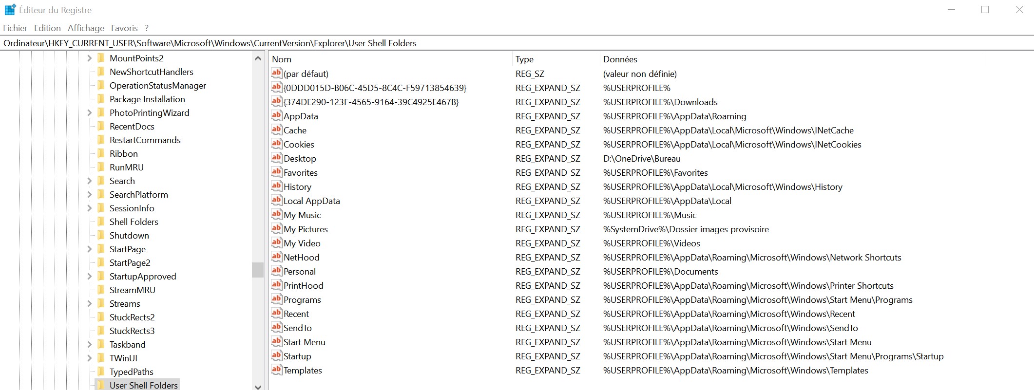1034x390 pixels.
Task: Select the RecentDocs folder icon
Action: point(101,127)
